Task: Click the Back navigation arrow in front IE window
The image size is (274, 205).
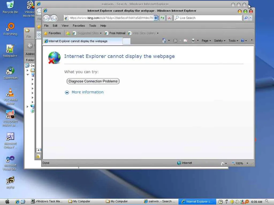Action: 46,18
